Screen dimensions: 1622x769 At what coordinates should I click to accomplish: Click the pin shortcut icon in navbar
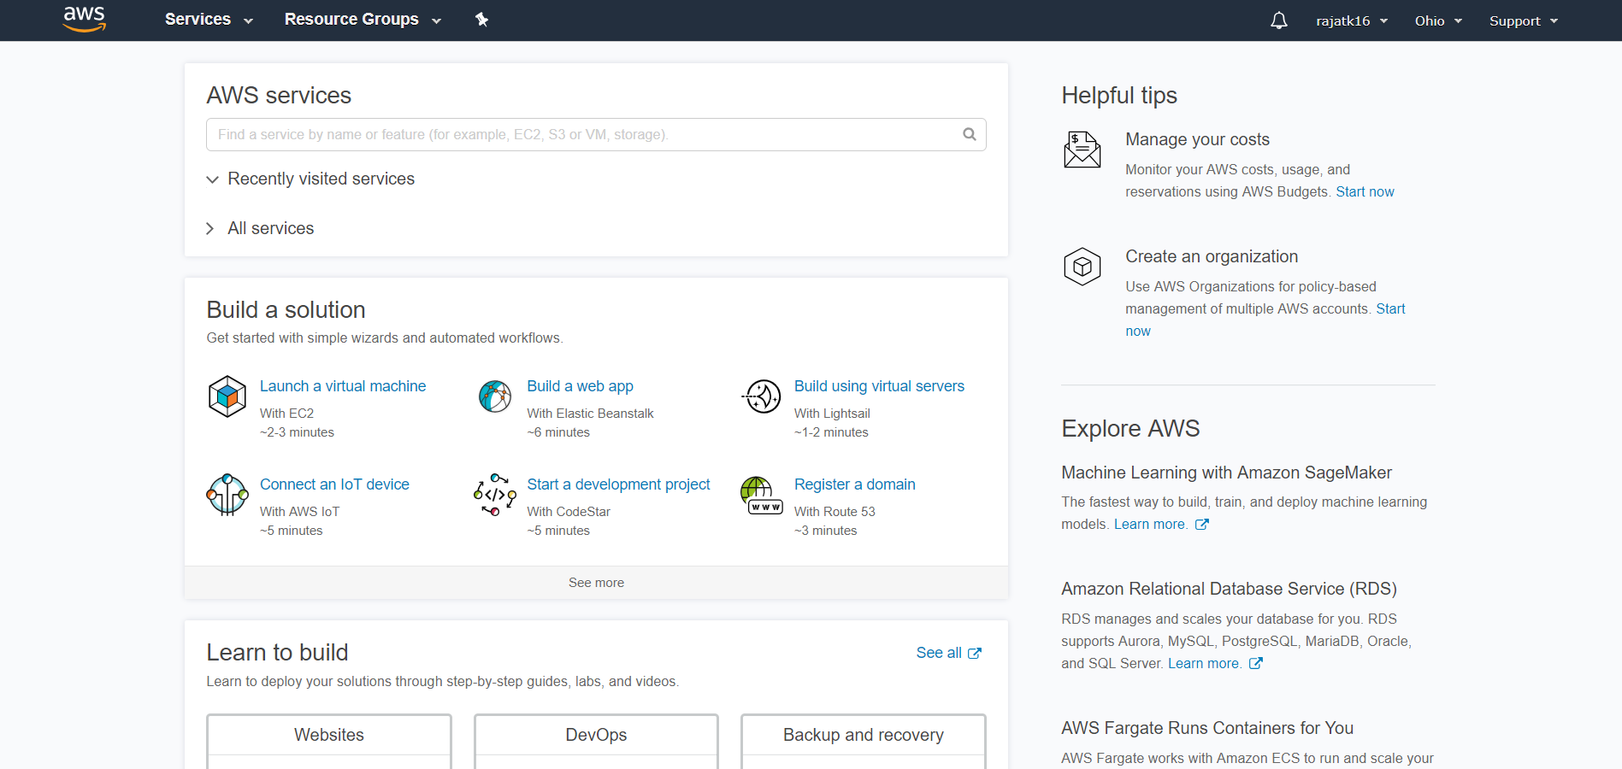(482, 20)
